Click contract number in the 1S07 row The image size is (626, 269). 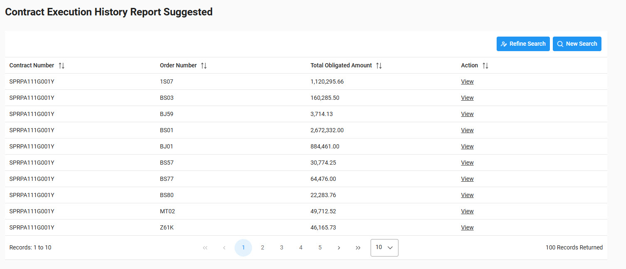[x=32, y=82]
